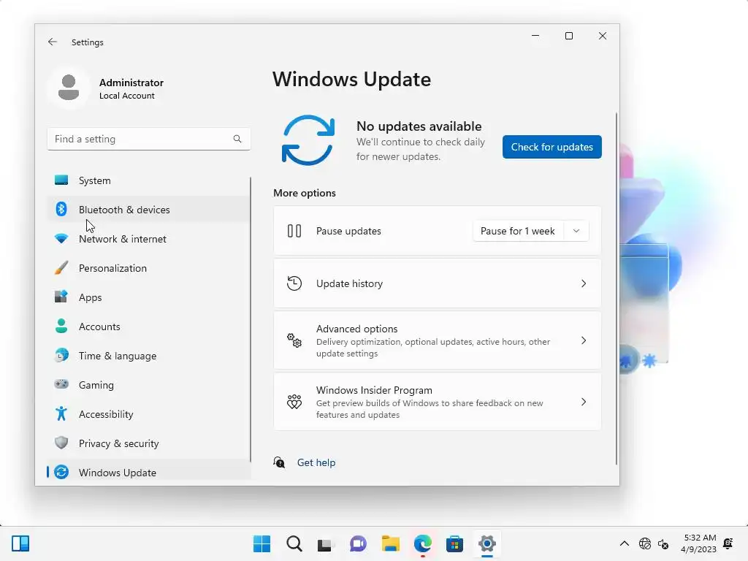Click the System monitor icon
Screen dimensions: 748x561
coord(61,180)
